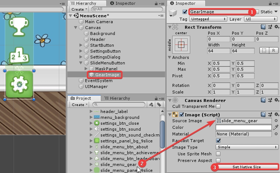Toggle Rect Transform blueprint mode button
This screenshot has width=280, height=173.
(263, 50)
